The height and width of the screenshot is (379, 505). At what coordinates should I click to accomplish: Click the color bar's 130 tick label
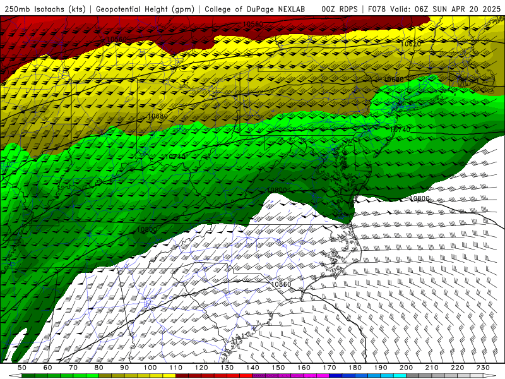[227, 368]
